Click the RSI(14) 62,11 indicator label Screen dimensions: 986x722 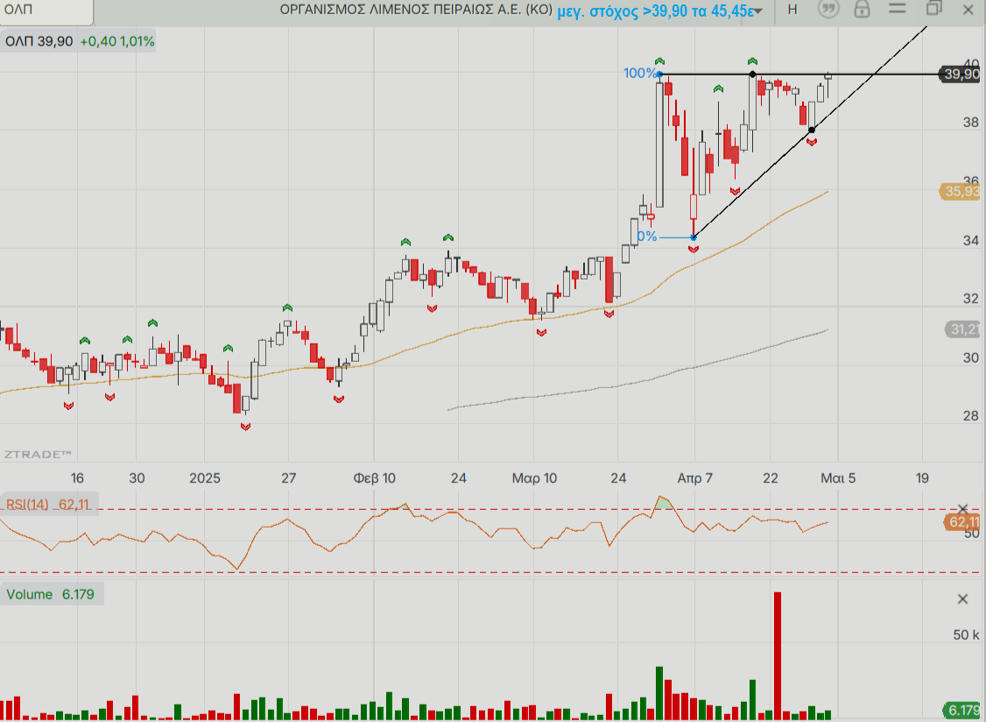point(48,504)
